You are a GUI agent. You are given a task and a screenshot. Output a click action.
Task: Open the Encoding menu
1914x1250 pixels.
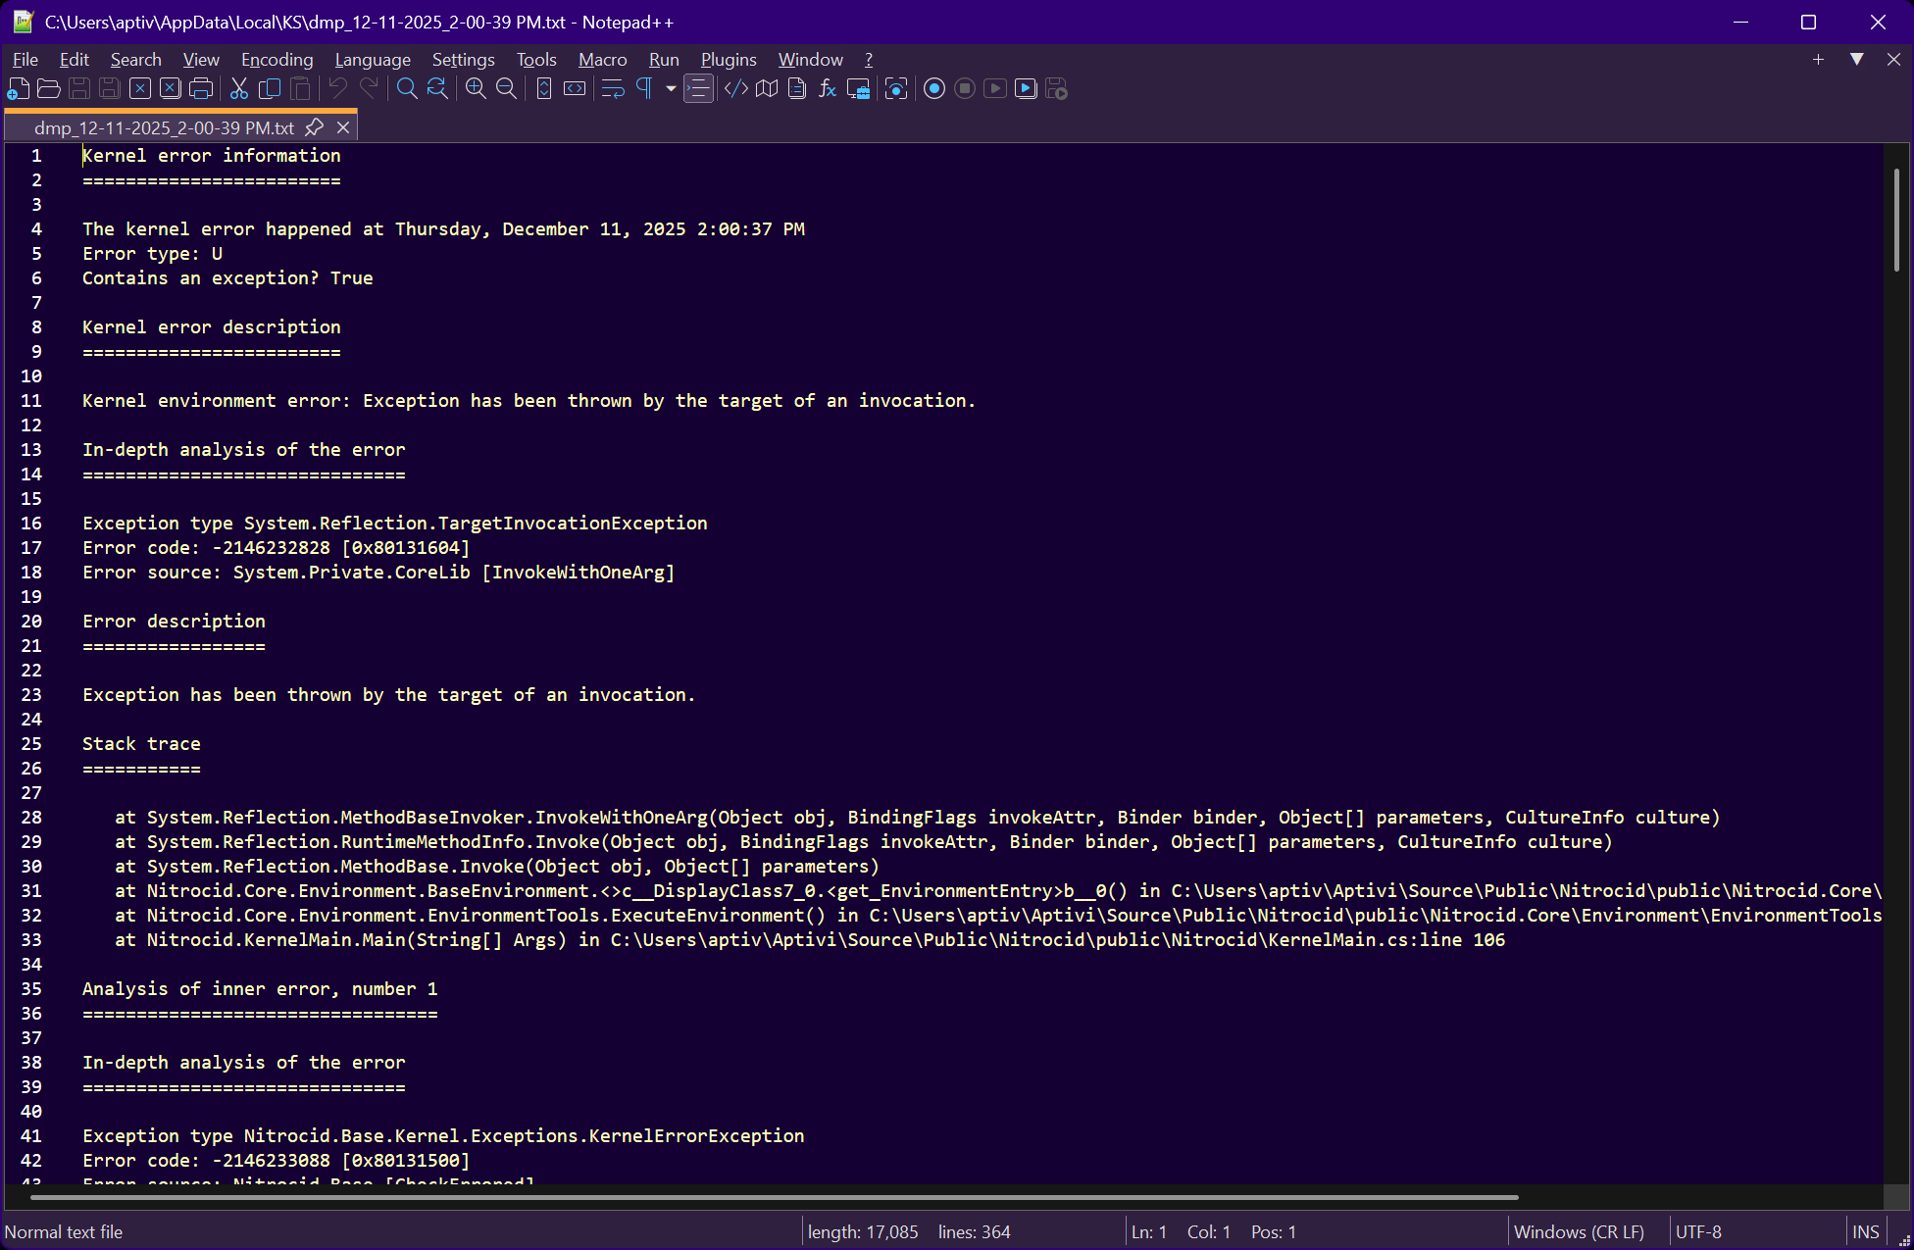point(277,60)
